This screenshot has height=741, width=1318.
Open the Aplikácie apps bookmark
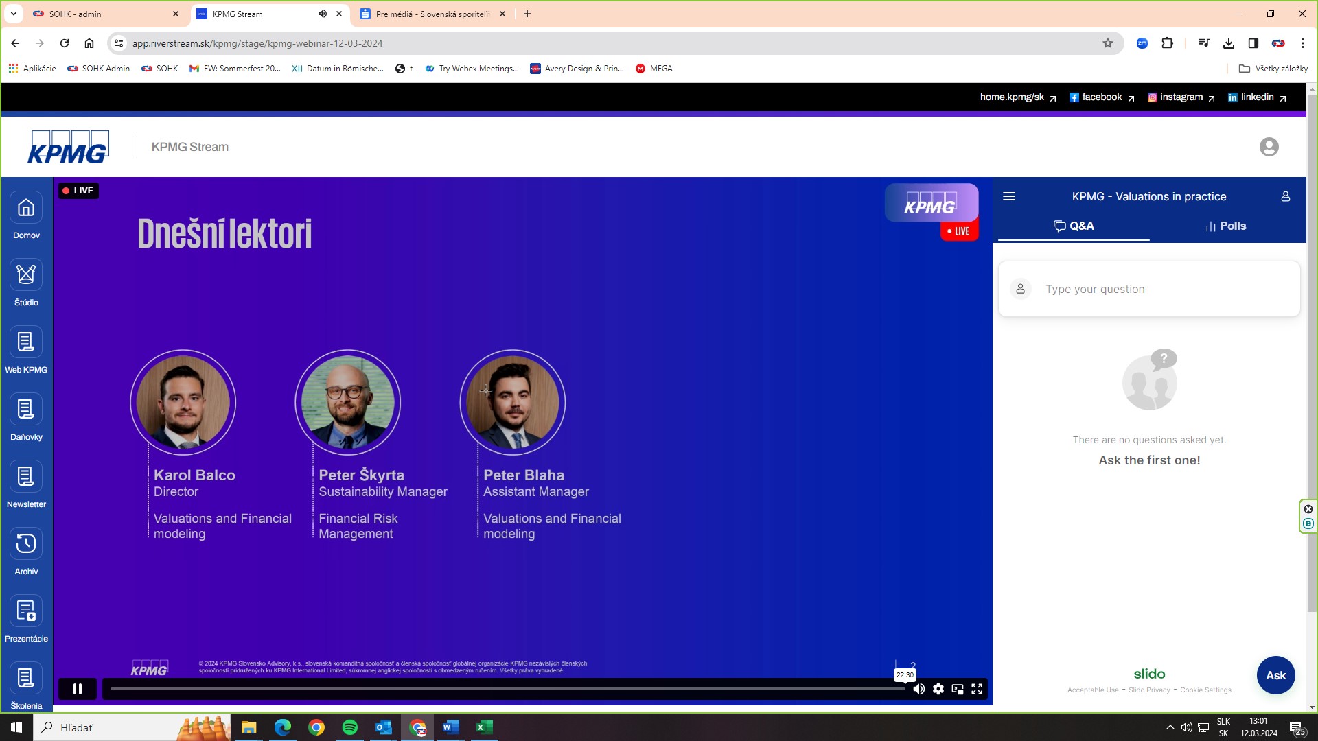(x=32, y=69)
